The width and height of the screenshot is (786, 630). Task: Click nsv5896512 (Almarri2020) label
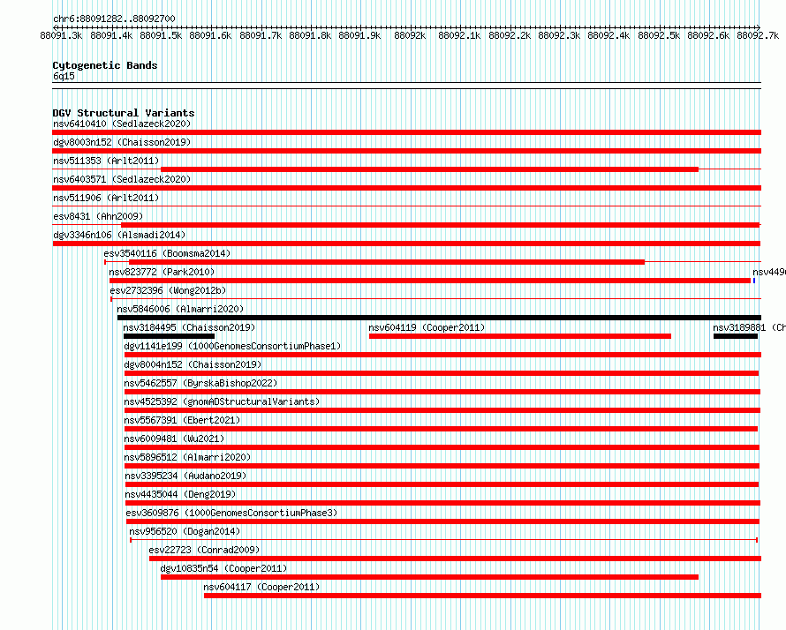click(187, 457)
